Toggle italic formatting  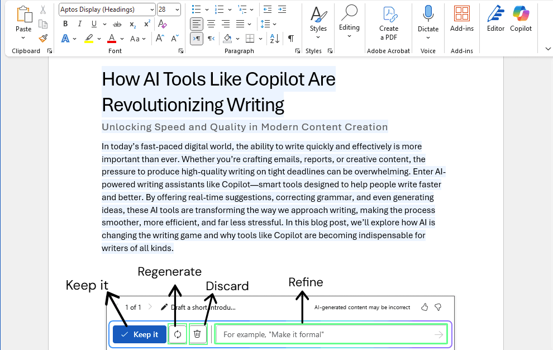point(80,23)
